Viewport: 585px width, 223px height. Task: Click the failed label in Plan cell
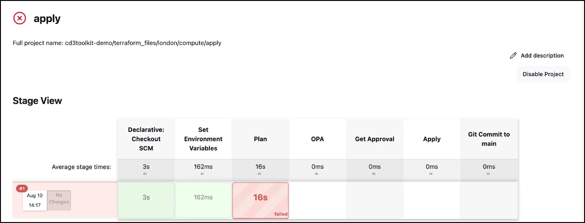(281, 214)
